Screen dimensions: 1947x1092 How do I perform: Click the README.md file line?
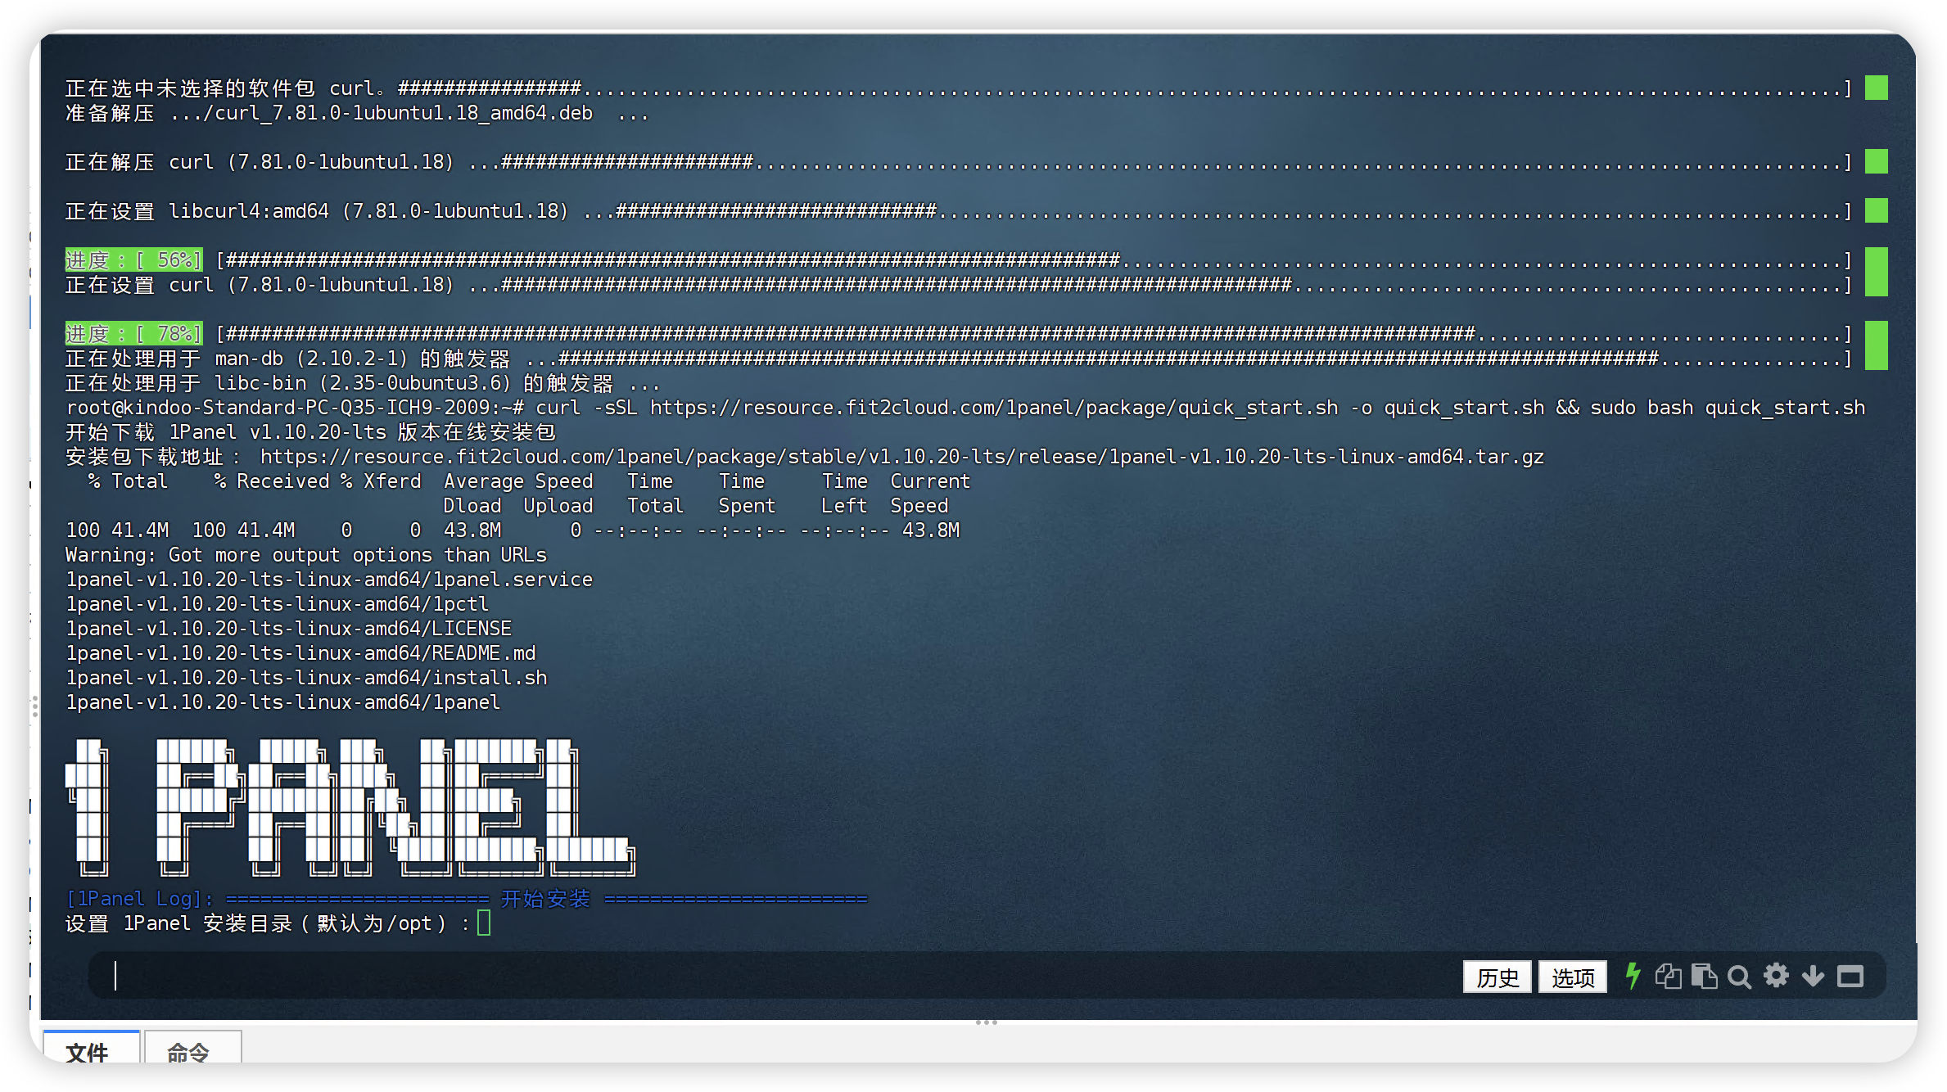[300, 653]
